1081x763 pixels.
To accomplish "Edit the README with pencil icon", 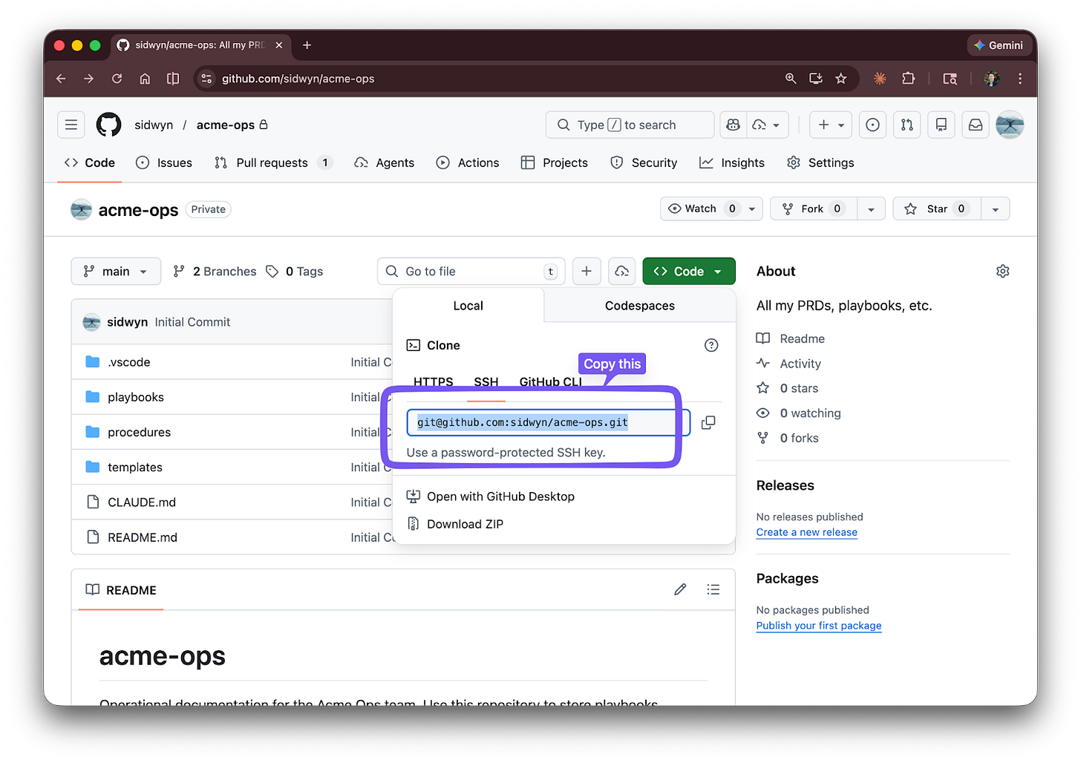I will click(680, 589).
